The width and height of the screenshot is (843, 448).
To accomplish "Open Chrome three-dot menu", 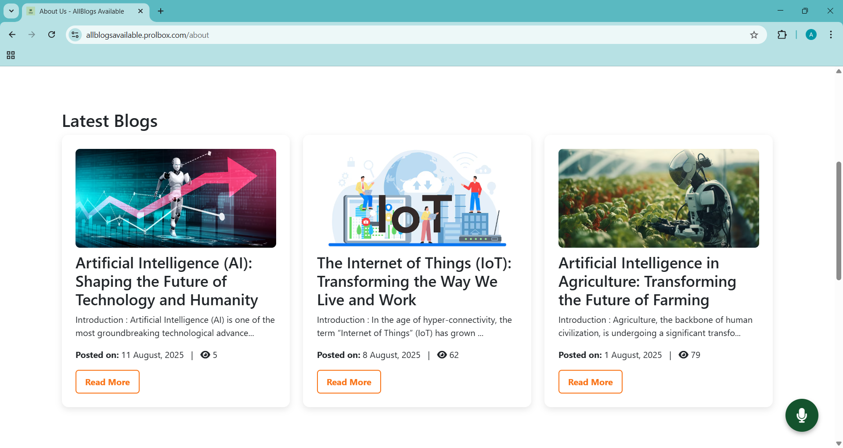I will point(831,35).
